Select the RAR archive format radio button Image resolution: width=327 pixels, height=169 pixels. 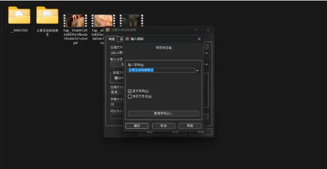pyautogui.click(x=116, y=78)
